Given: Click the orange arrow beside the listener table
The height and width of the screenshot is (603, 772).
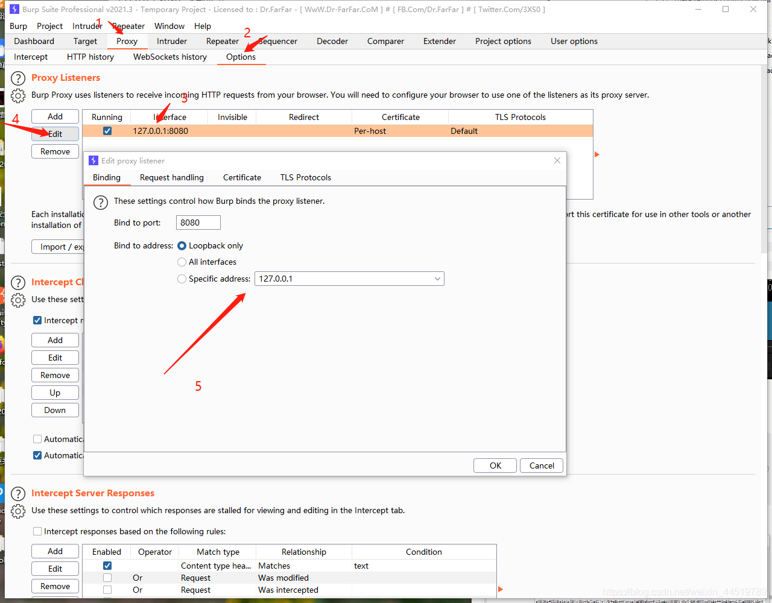Looking at the screenshot, I should [x=596, y=154].
